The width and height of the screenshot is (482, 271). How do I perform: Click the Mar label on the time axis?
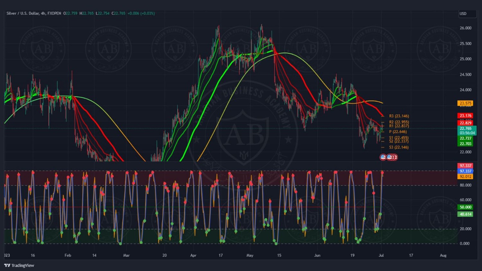[126, 256]
